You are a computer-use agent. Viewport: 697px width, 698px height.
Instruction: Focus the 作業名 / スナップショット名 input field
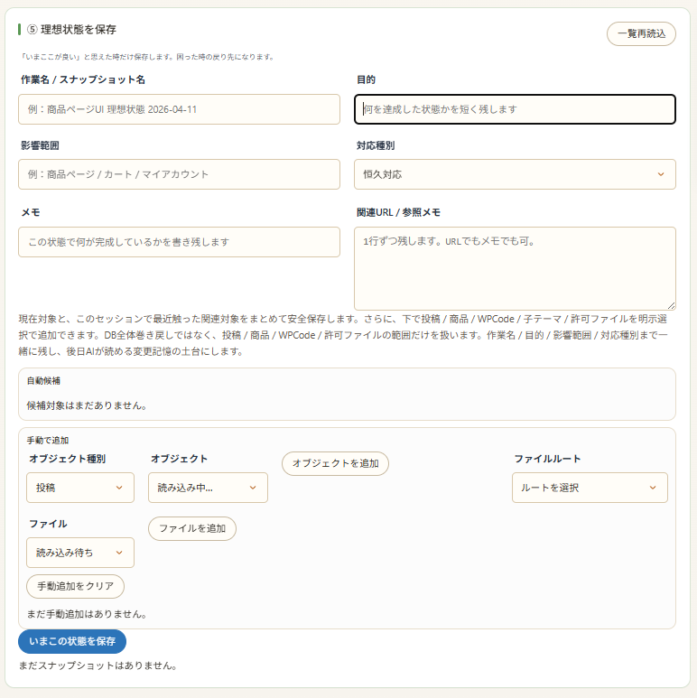click(x=179, y=109)
